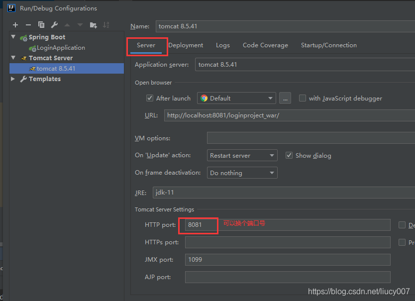The height and width of the screenshot is (301, 415).
Task: Open the Restart server update action dropdown
Action: (242, 155)
